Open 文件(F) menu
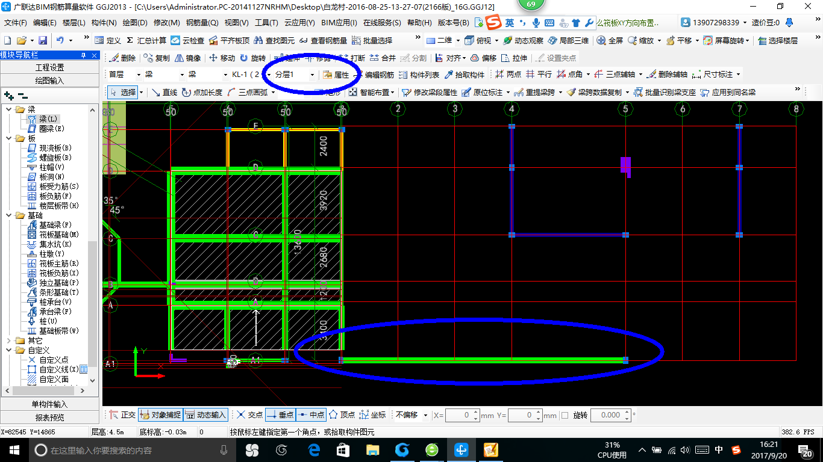The height and width of the screenshot is (462, 823). pos(16,23)
